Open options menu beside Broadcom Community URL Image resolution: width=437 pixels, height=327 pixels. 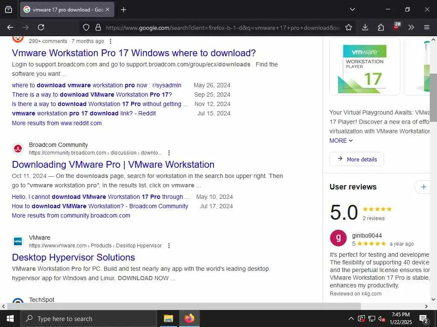pos(169,153)
